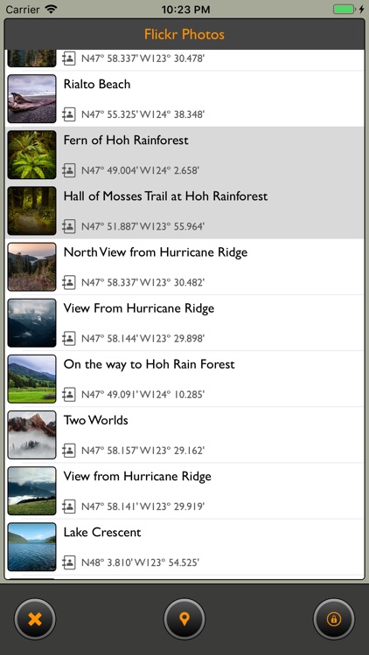Select lowercase View from Hurricane Ridge title
The width and height of the screenshot is (369, 655).
pyautogui.click(x=137, y=477)
